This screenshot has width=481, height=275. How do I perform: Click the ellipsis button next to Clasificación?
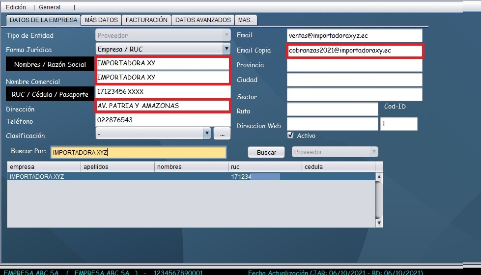point(222,133)
